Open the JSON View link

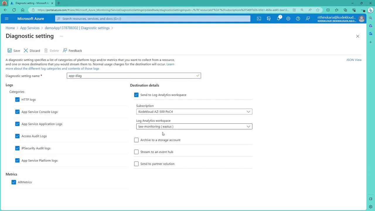coord(354,60)
